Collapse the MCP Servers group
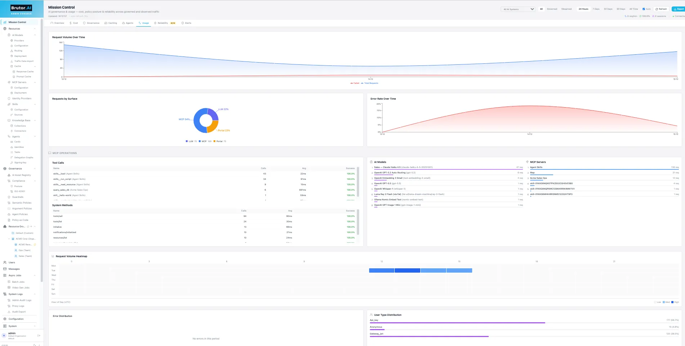The image size is (685, 346). click(x=35, y=82)
